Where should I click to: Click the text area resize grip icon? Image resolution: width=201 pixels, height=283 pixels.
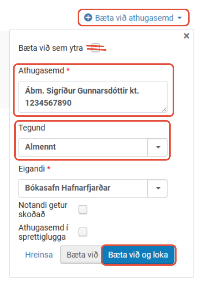164,109
